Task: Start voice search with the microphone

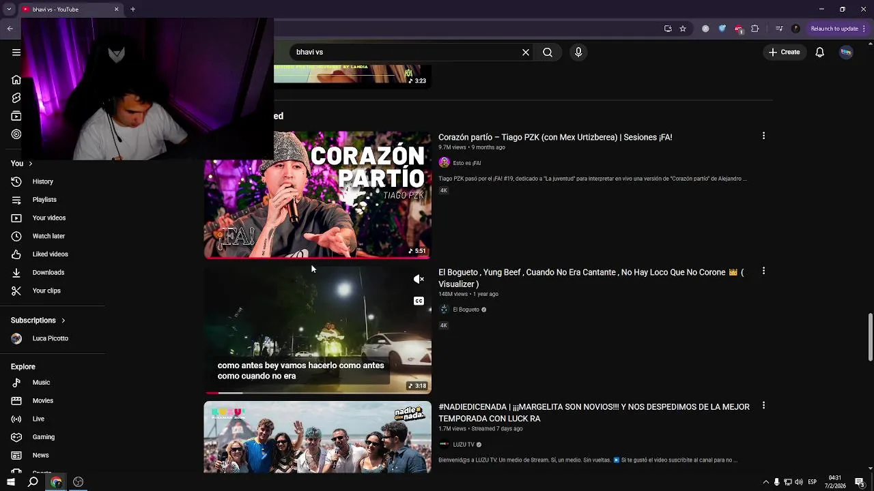Action: click(x=578, y=52)
